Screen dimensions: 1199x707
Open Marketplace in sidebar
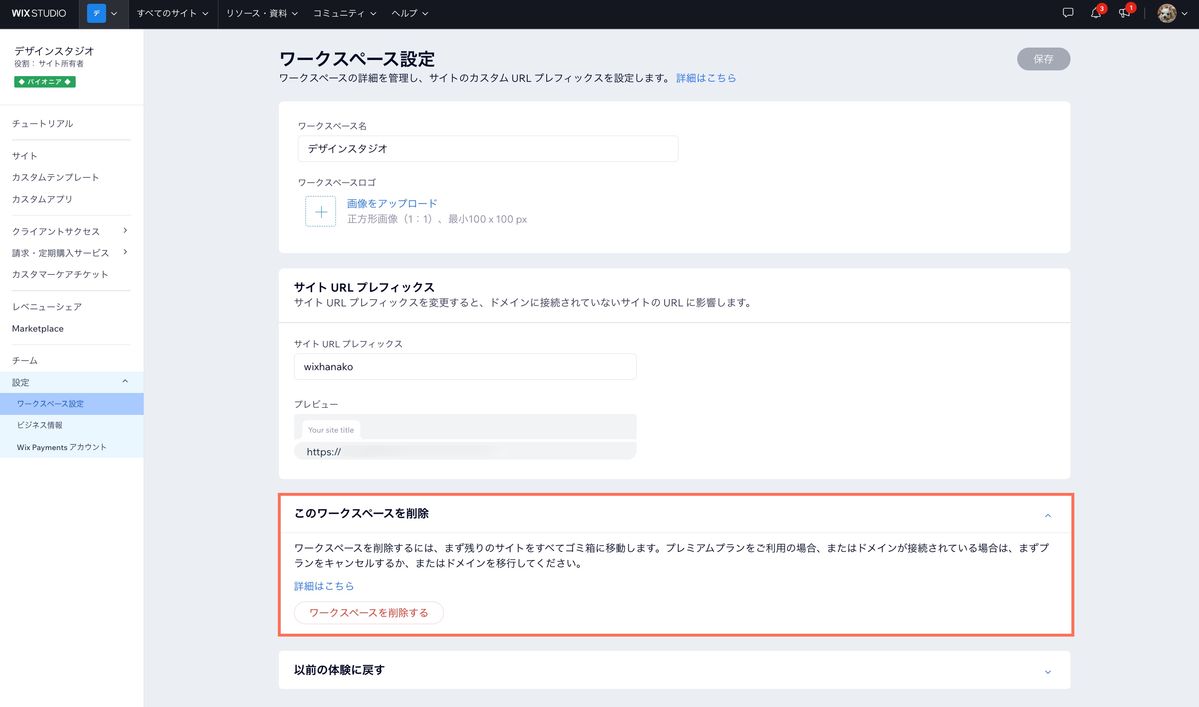click(x=38, y=328)
